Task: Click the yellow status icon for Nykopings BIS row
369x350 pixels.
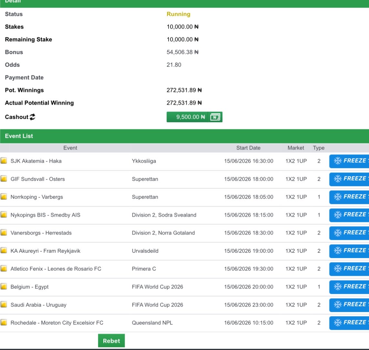Action: pos(4,215)
